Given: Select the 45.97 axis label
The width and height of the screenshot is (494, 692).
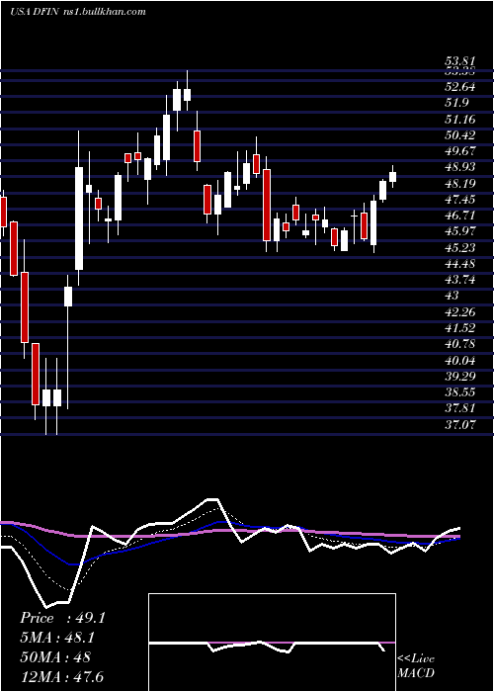Looking at the screenshot, I should pos(459,231).
